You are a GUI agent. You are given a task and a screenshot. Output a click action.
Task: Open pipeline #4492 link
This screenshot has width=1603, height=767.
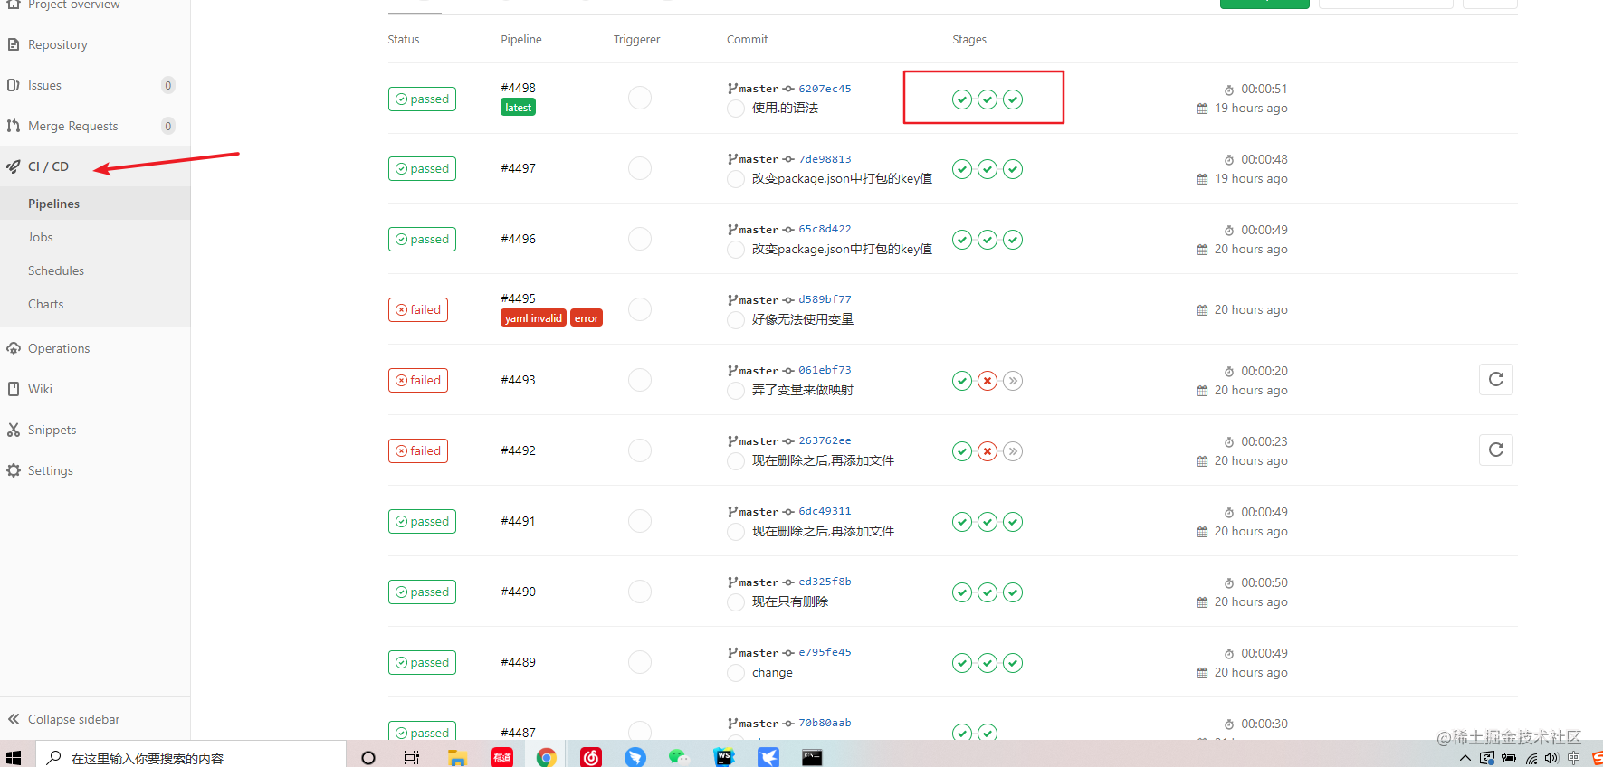[518, 450]
